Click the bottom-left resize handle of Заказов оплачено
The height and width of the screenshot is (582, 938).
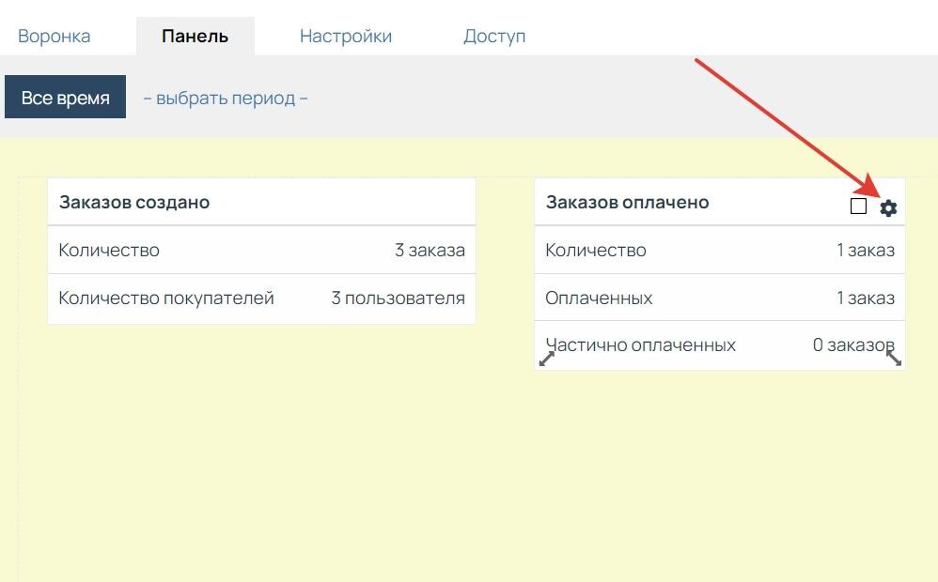pyautogui.click(x=547, y=359)
